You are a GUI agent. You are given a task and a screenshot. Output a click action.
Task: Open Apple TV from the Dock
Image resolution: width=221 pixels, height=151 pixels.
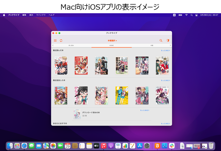[x=96, y=146]
